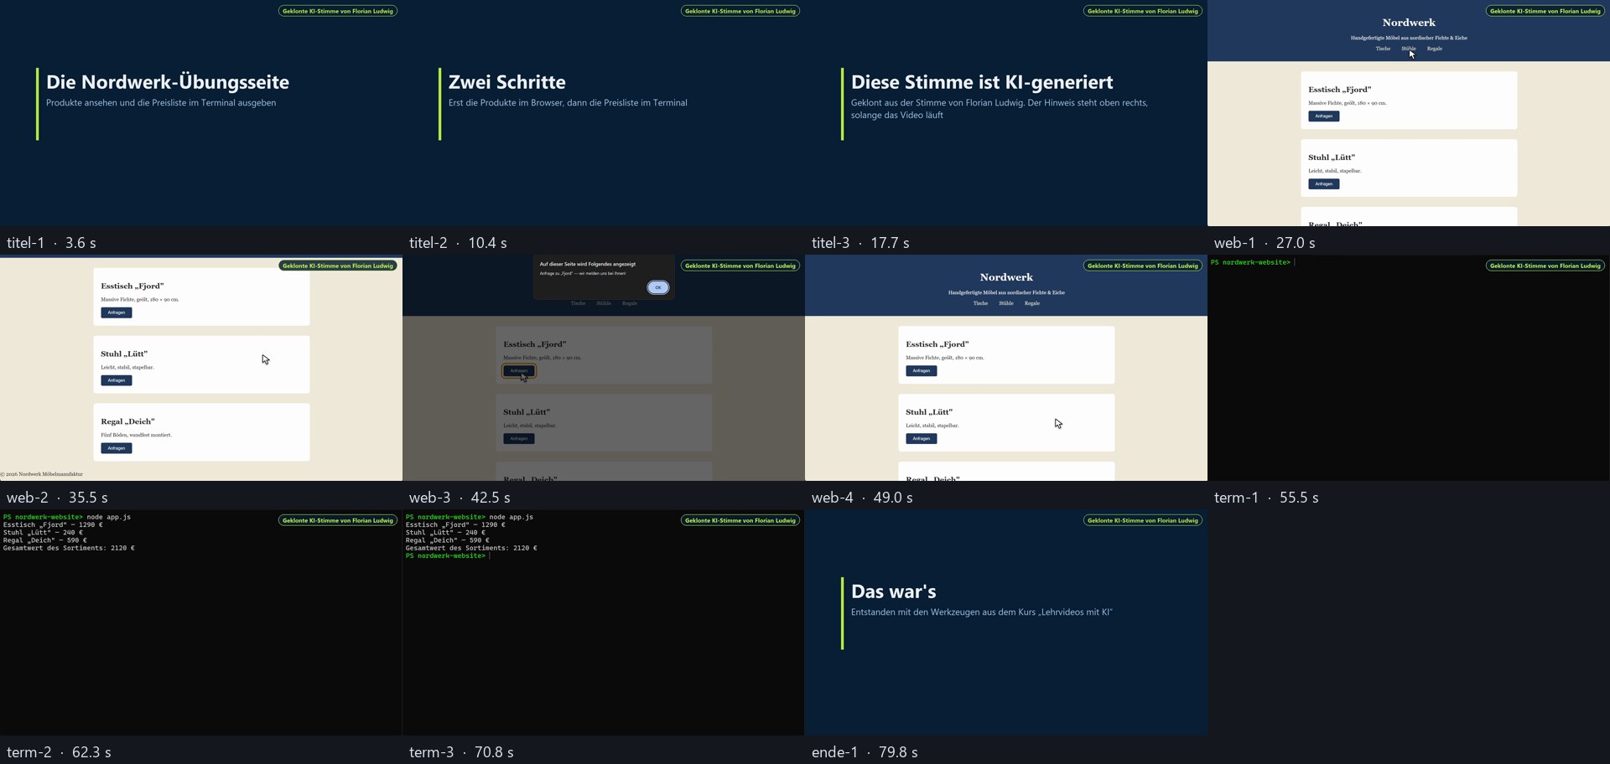1610x764 pixels.
Task: Open the Stühle nav link in web-4
Action: point(1006,303)
